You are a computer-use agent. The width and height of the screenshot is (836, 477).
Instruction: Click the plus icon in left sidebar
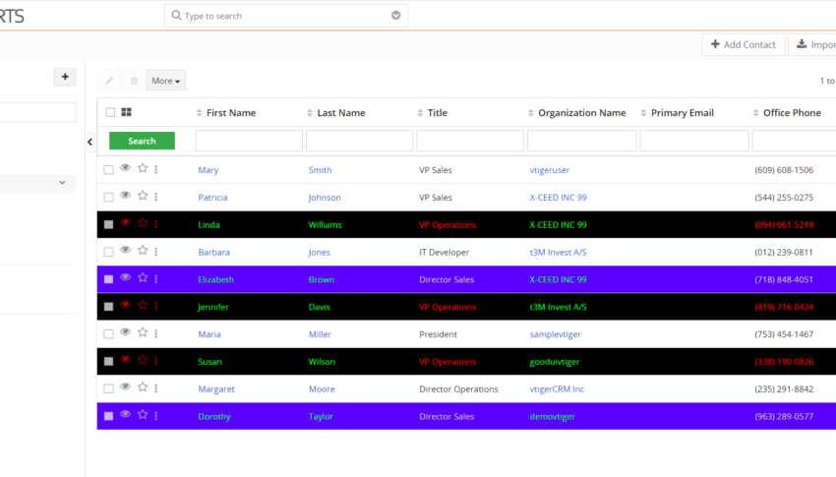65,77
